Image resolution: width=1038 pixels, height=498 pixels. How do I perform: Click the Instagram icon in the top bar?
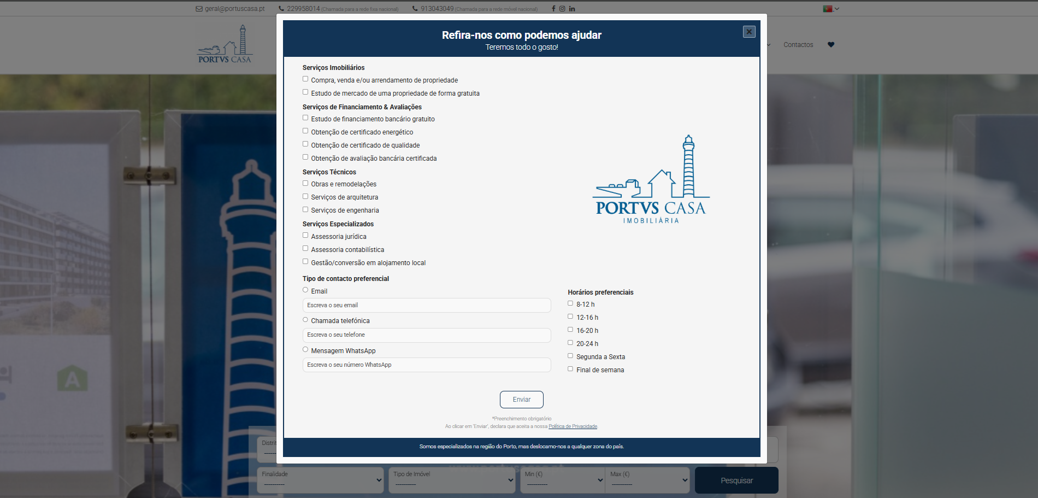click(x=562, y=8)
